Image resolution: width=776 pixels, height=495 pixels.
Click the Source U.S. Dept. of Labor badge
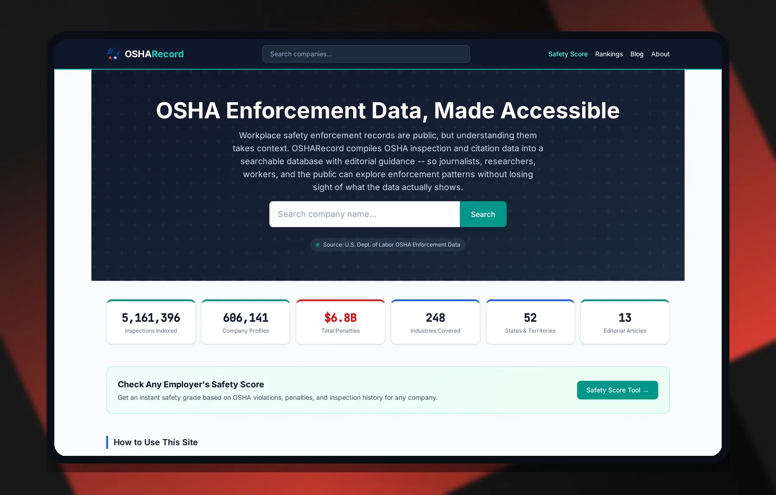coord(388,244)
